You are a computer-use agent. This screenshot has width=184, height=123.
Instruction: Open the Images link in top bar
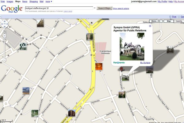[10, 2]
